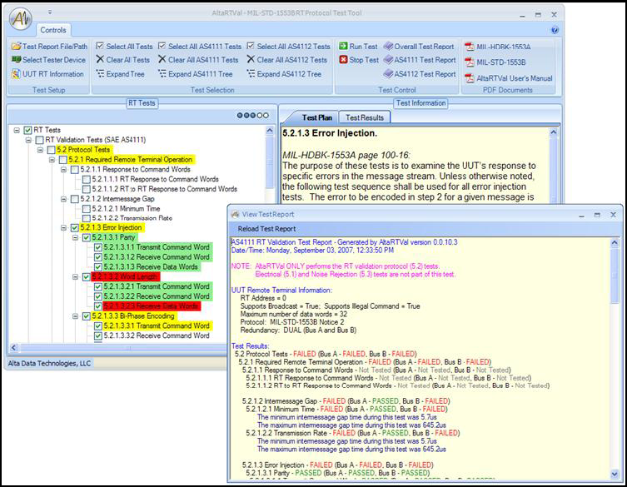Image resolution: width=627 pixels, height=487 pixels.
Task: Switch to the Test Plan tab
Action: 314,117
